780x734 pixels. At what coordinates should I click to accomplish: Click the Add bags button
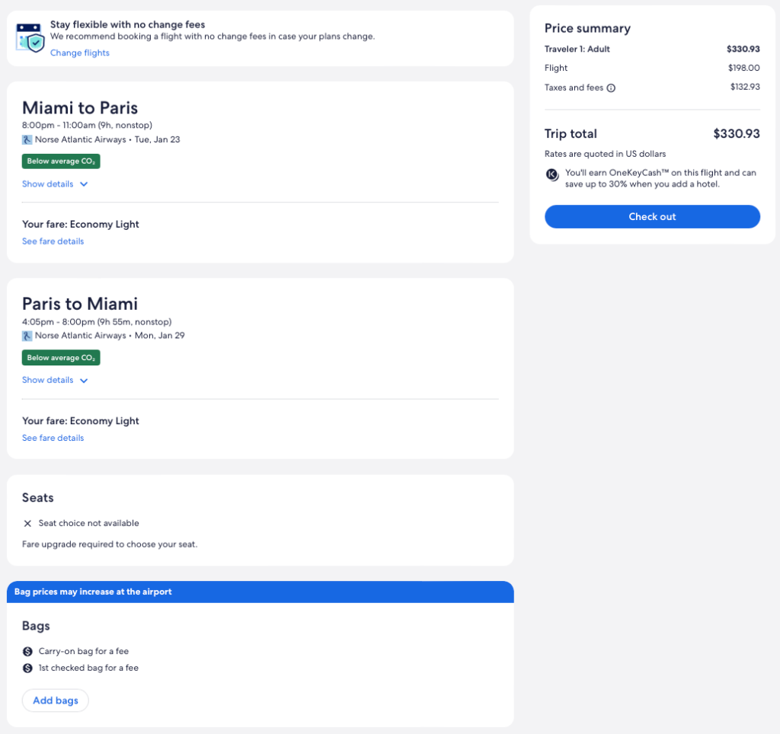(56, 700)
